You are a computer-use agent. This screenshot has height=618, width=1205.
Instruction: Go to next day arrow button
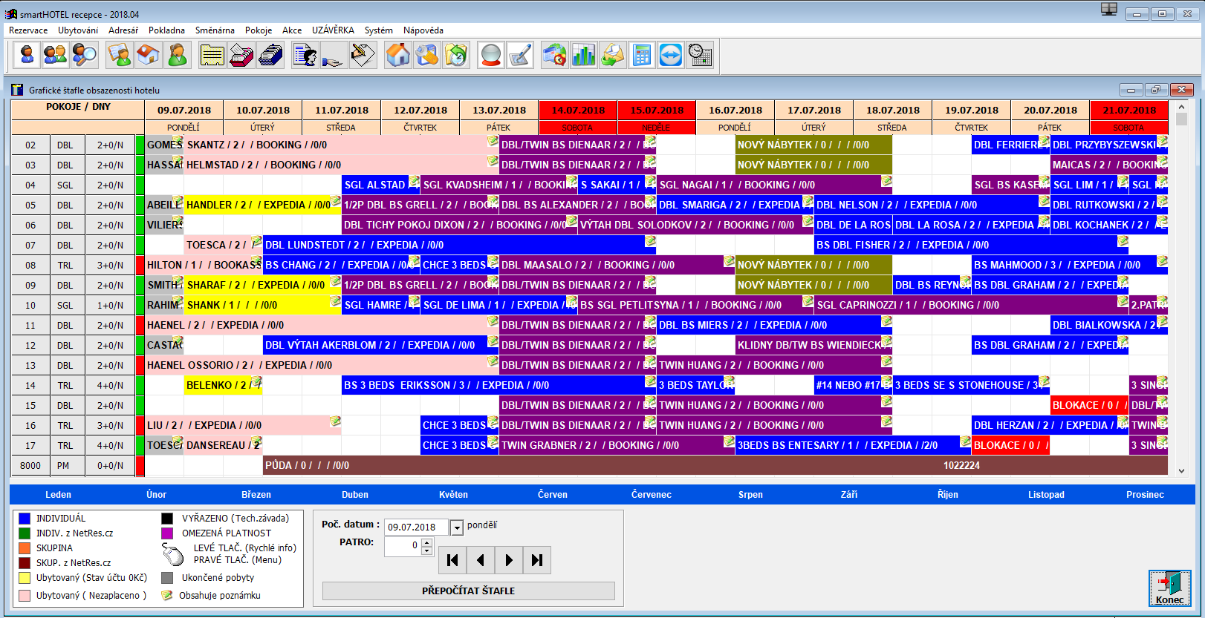click(x=509, y=560)
